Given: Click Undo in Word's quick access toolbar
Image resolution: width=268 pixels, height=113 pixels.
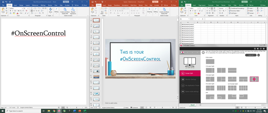Looking at the screenshot, I should (6, 2).
